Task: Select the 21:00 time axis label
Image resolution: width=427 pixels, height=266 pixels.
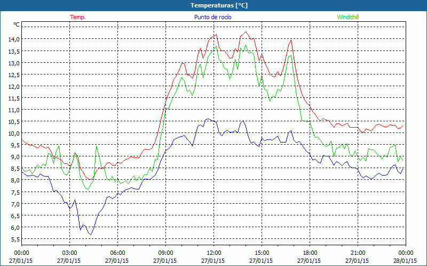Action: (358, 253)
